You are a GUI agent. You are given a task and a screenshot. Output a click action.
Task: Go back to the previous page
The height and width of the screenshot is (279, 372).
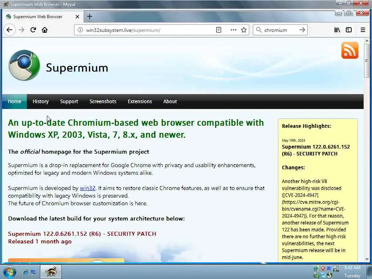(x=9, y=30)
